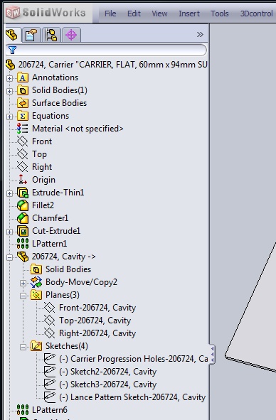
Task: Select 'Material <not specified>' text
Action: coord(78,129)
